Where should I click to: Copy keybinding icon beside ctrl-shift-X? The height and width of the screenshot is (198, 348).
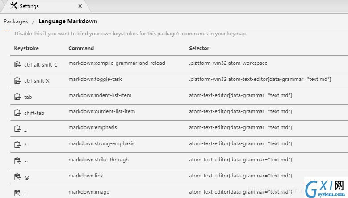pyautogui.click(x=17, y=80)
